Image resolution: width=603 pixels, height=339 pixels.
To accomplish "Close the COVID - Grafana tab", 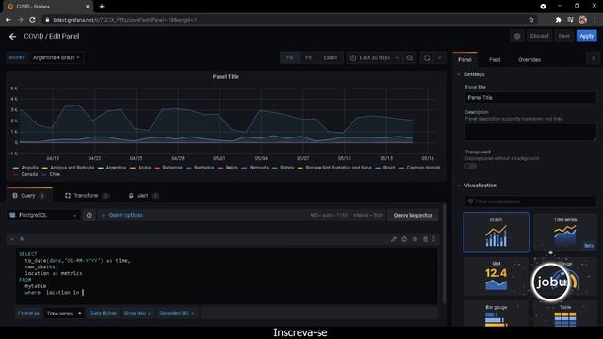I will (88, 7).
